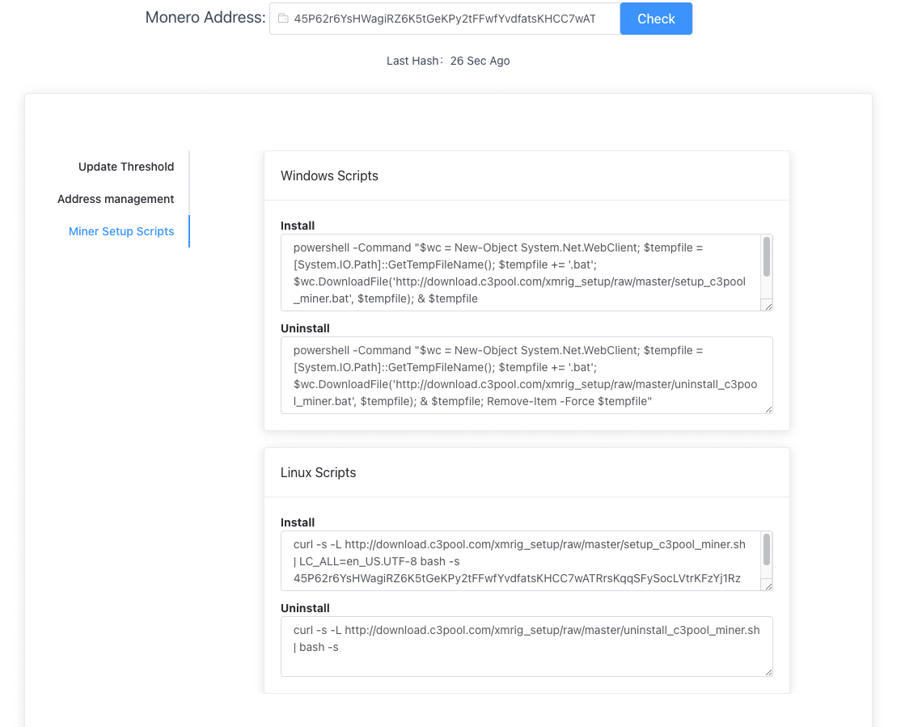
Task: Open the Update Threshold tab
Action: coord(126,167)
